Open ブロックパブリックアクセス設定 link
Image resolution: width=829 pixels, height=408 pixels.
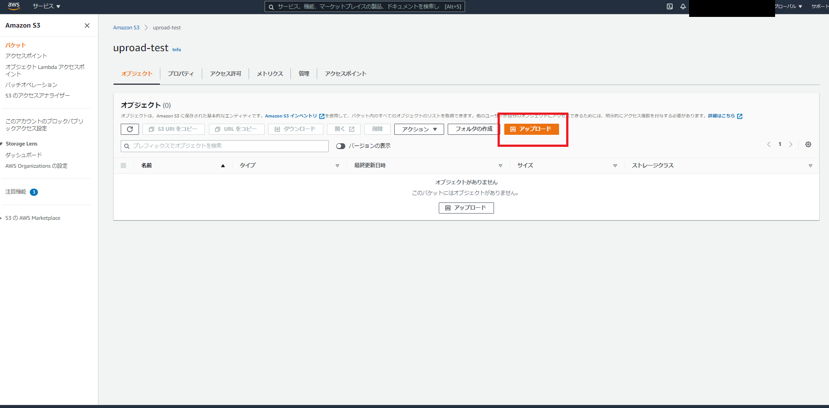44,125
